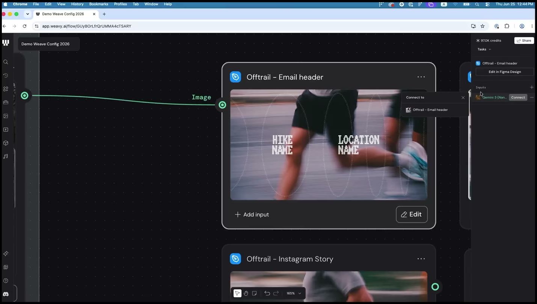537x304 pixels.
Task: Click the Demo Weave Config 2026 flow title
Action: (45, 44)
